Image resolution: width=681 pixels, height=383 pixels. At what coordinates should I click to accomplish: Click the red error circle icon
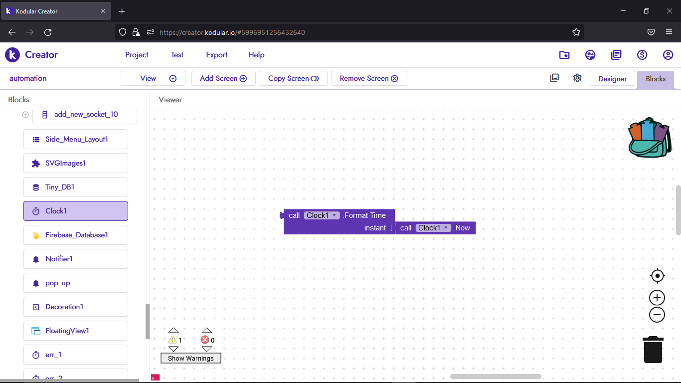205,340
